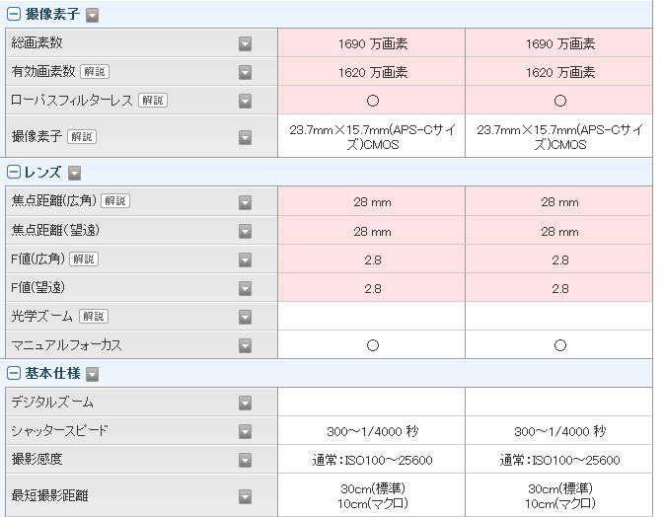Collapse the 撮像素子 section with minus icon
Viewport: 664px width, 517px height.
click(x=14, y=15)
